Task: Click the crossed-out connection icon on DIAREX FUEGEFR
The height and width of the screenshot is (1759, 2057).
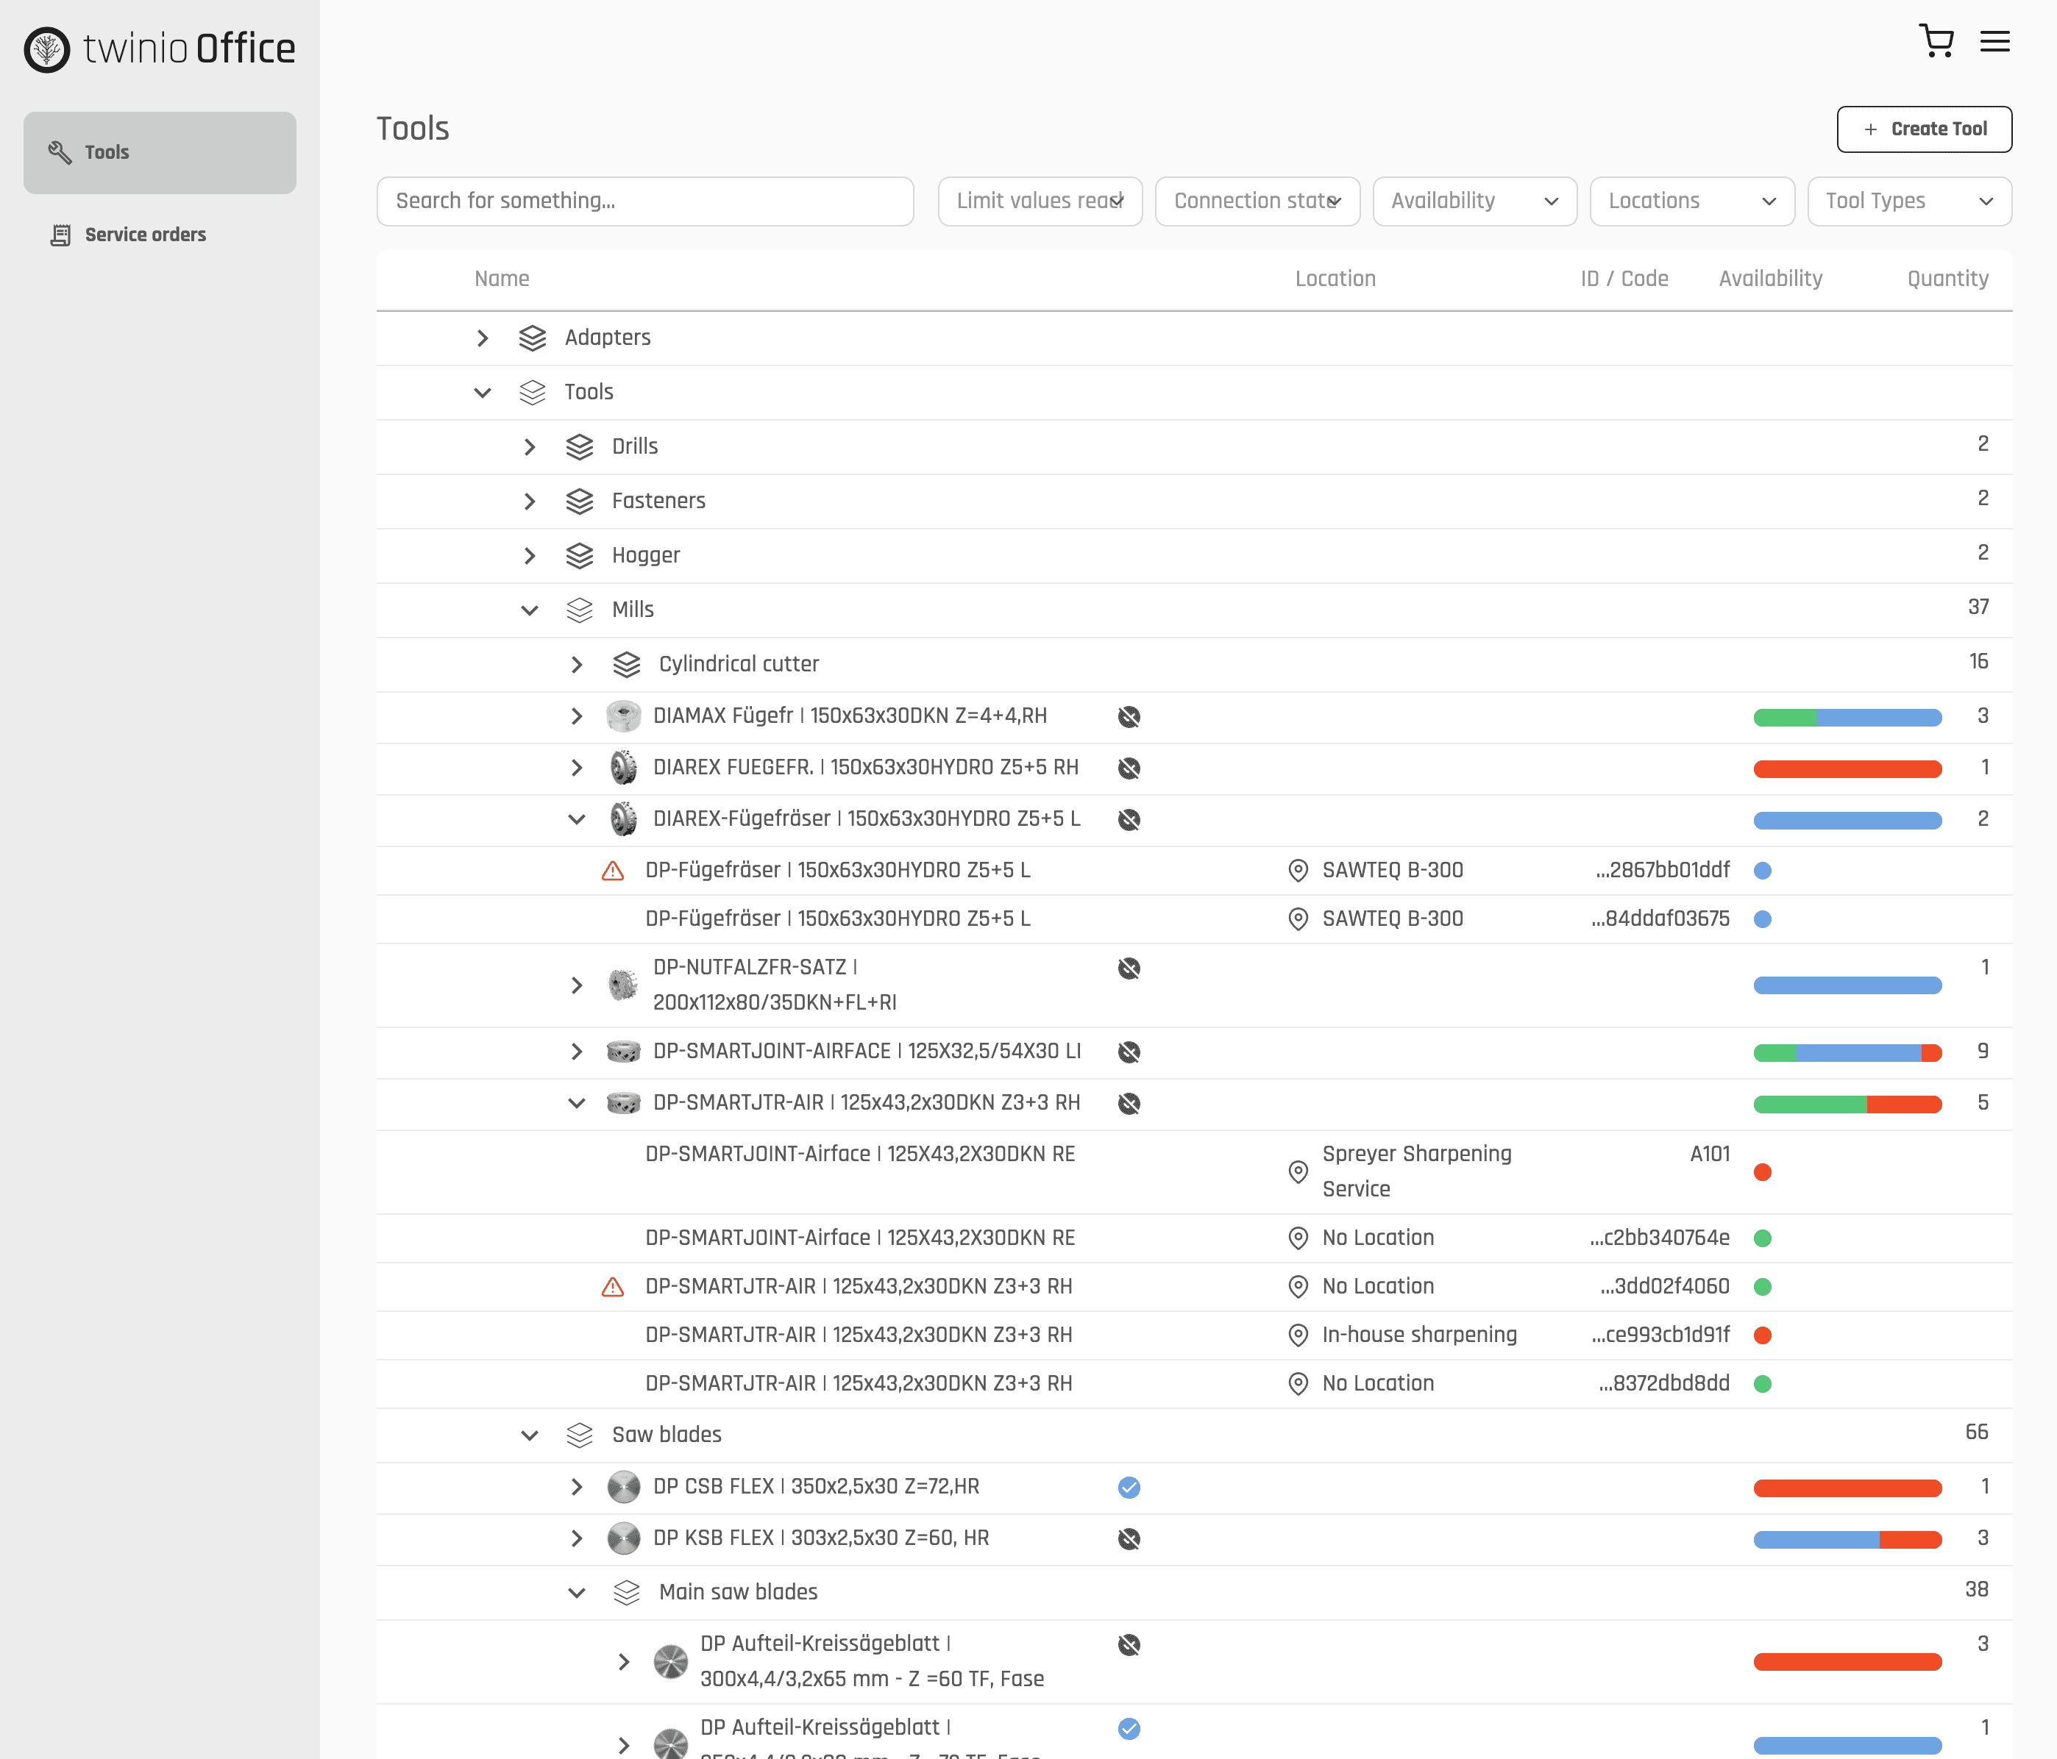Action: tap(1129, 768)
